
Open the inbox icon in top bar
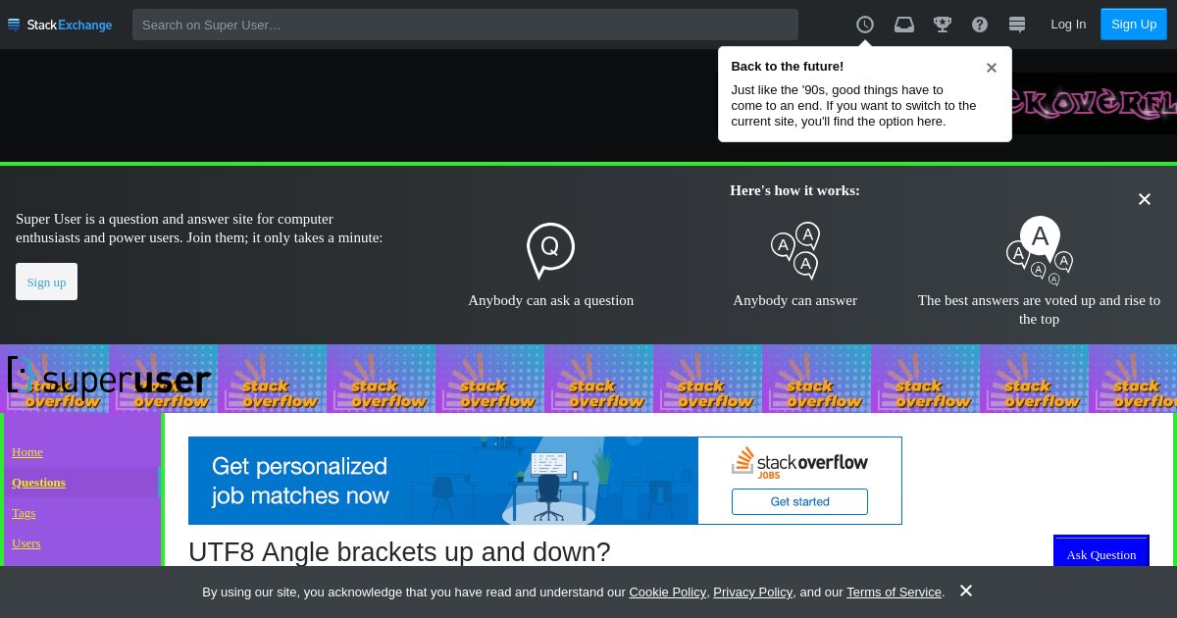(904, 25)
